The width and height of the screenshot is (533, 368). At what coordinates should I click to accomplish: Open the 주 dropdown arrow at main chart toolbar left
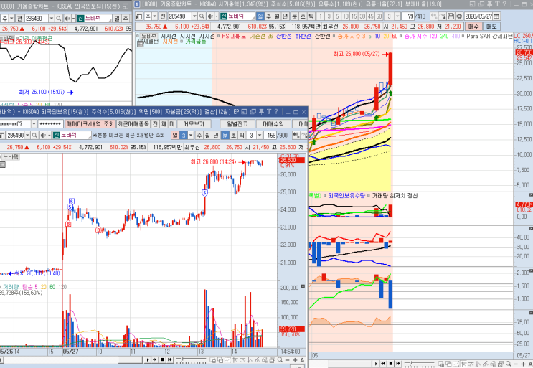point(155,16)
